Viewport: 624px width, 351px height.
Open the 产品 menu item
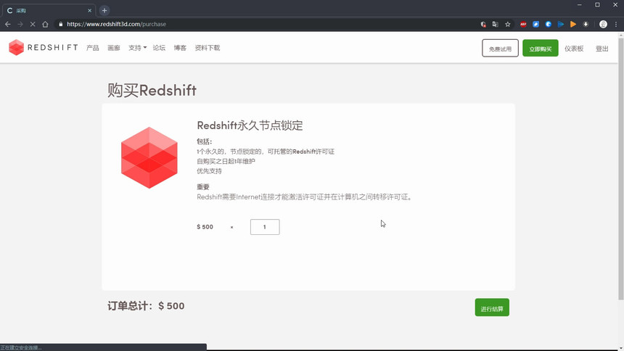pos(93,48)
